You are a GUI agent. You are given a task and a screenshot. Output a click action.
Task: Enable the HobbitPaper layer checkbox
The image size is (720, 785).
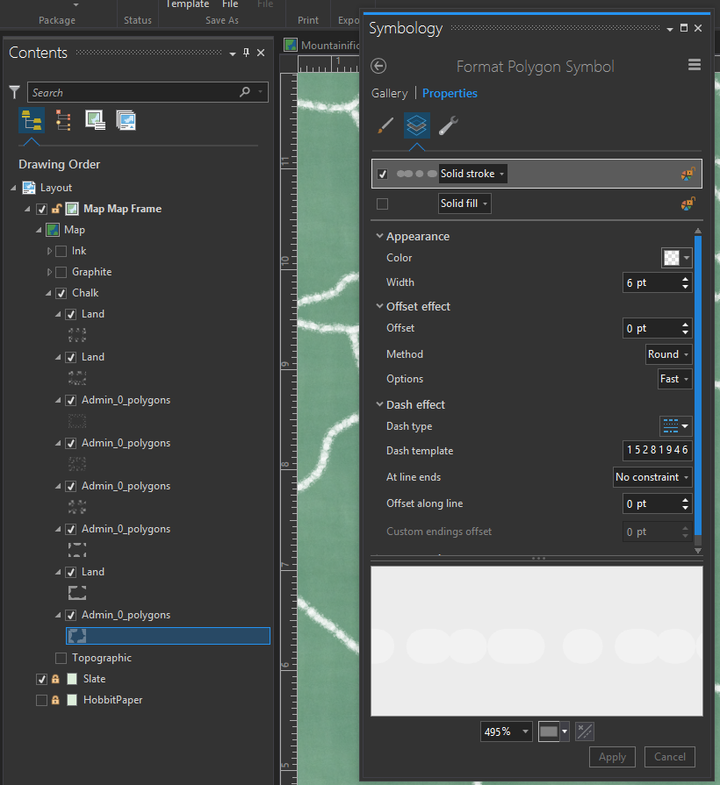(41, 700)
